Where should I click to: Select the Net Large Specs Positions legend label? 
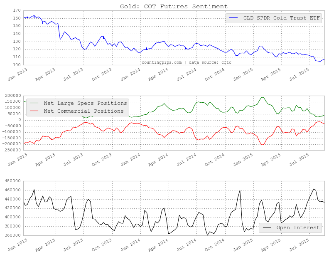[86, 103]
